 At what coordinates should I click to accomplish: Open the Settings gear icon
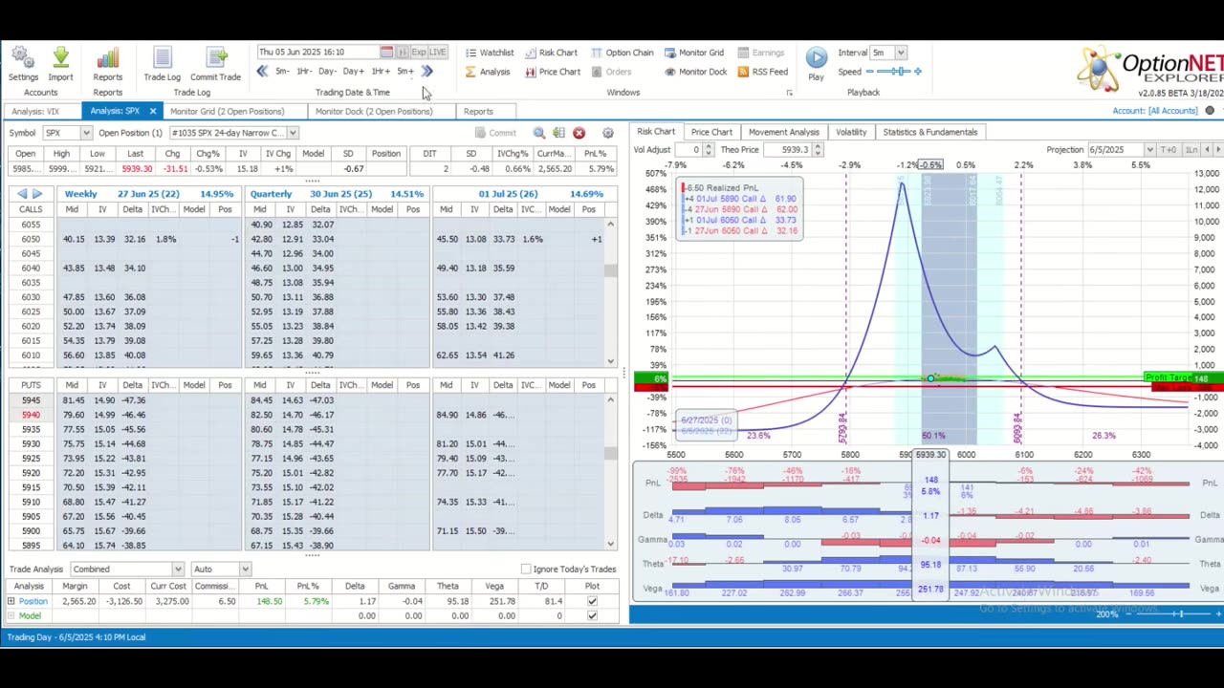click(23, 60)
